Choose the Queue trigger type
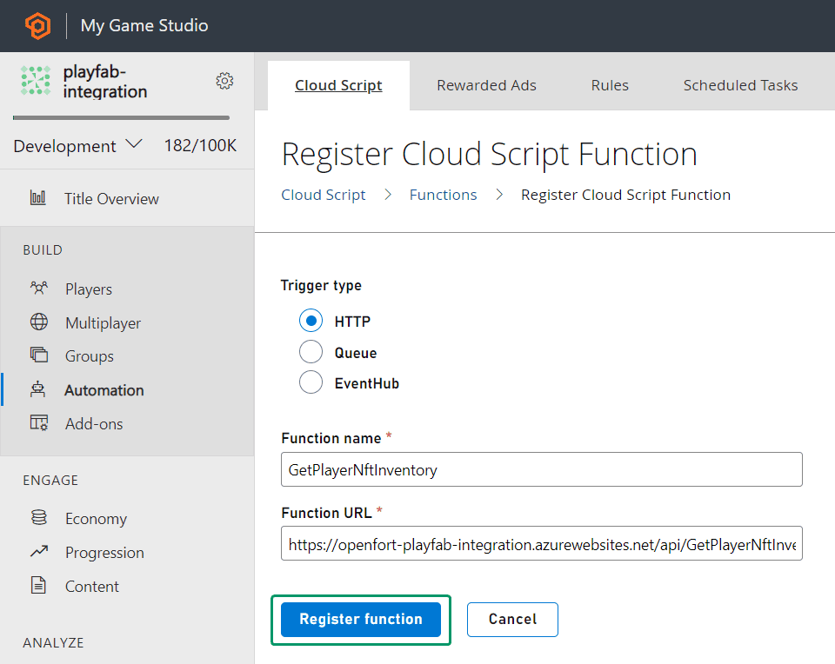 (x=311, y=351)
